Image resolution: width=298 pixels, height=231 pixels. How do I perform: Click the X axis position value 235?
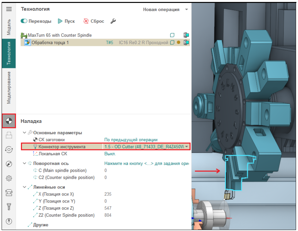click(x=108, y=194)
